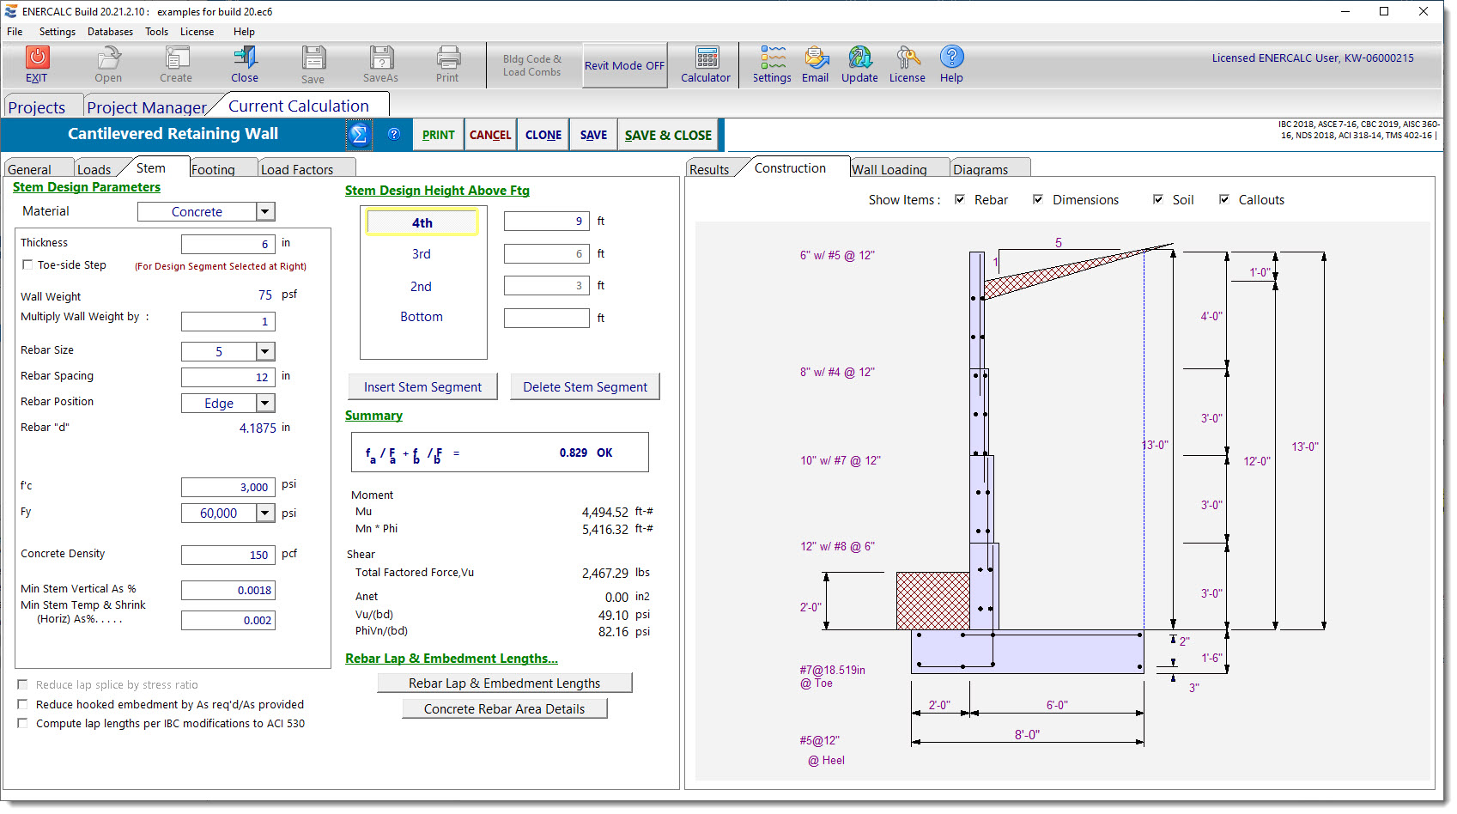Screen dimensions: 1457x814
Task: Click the Concrete Density input field
Action: click(228, 555)
